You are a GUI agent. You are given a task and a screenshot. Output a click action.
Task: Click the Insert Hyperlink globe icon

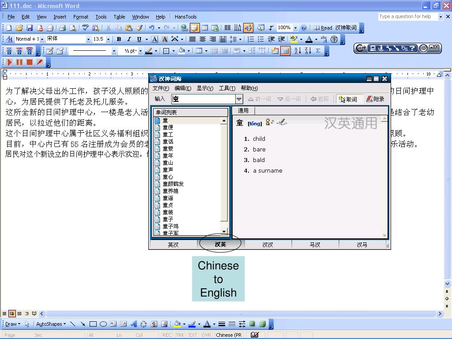184,28
